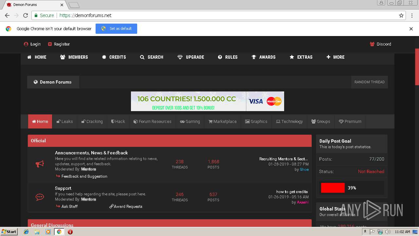
Task: Switch to the Cracking tab
Action: tap(92, 121)
